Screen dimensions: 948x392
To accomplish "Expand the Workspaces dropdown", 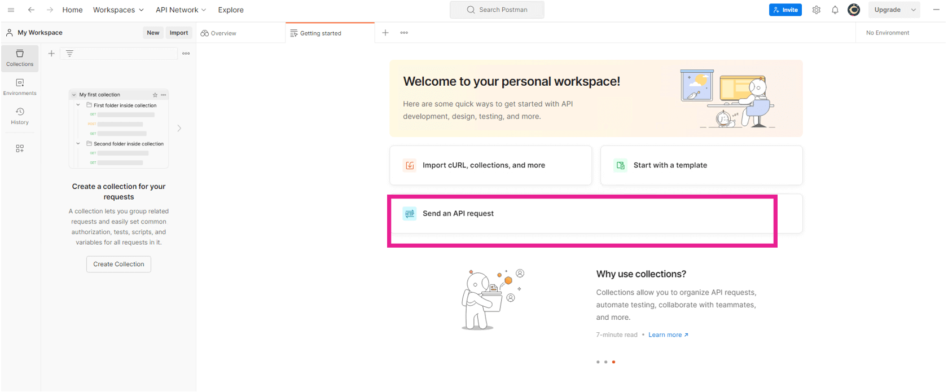I will (x=118, y=10).
